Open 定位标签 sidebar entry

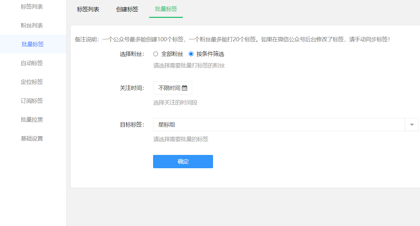[32, 82]
